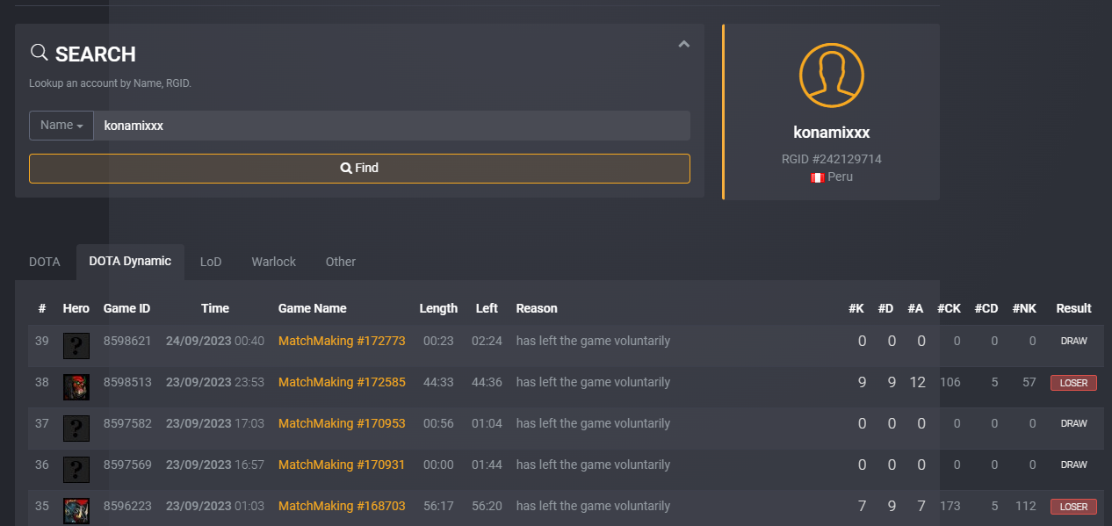Open MatchMaking #170931 game link
This screenshot has width=1112, height=526.
click(x=342, y=465)
